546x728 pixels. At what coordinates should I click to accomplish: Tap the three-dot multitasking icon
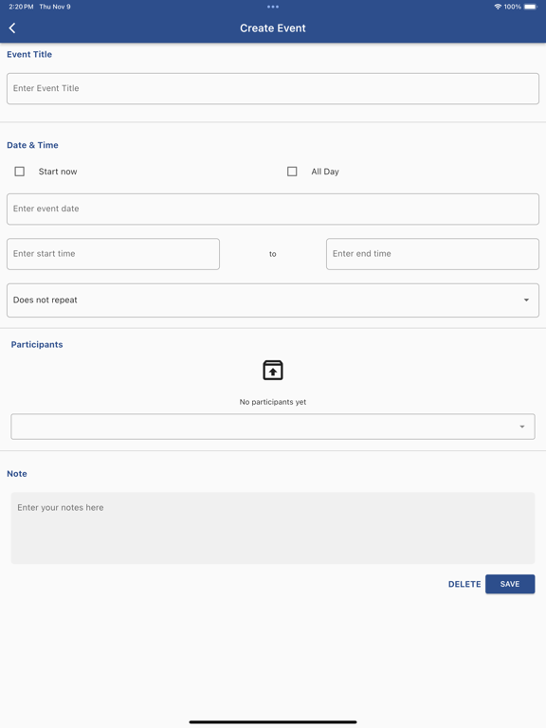(x=273, y=7)
